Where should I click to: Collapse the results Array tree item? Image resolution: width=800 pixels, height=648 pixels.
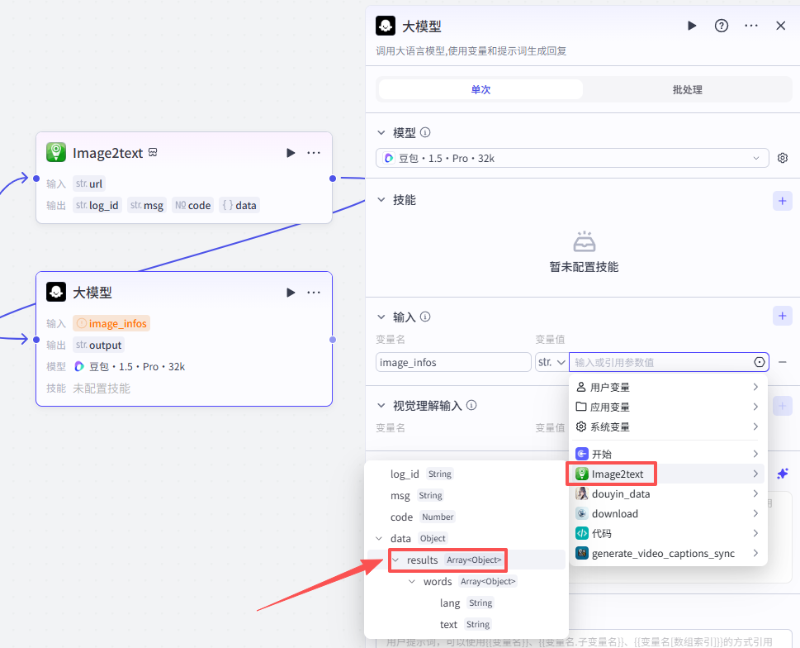[x=395, y=560]
